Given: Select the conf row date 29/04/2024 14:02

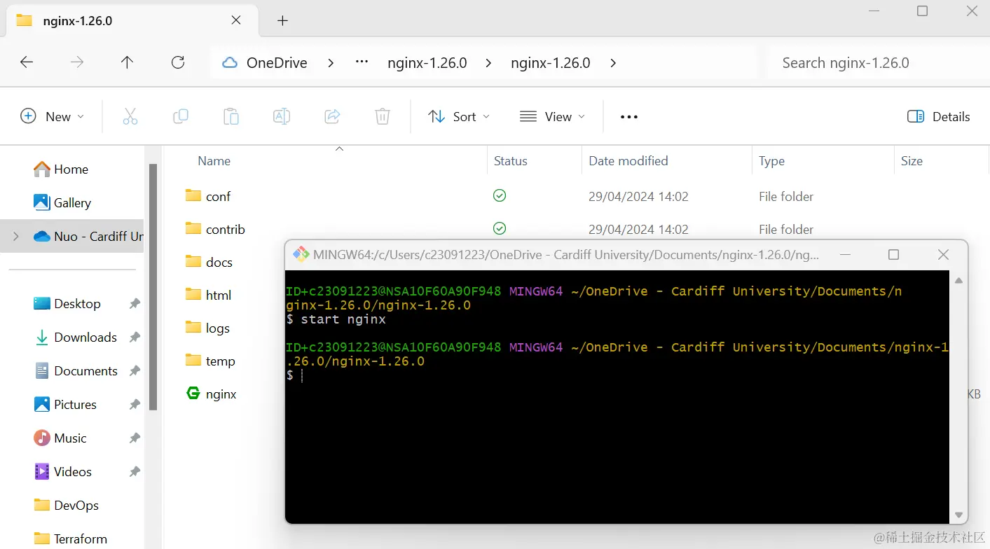Looking at the screenshot, I should [x=638, y=197].
